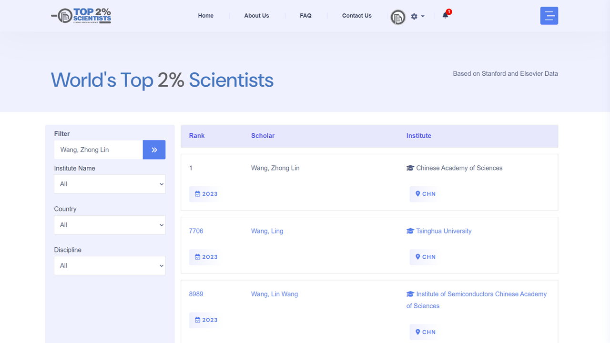Screen dimensions: 610x343
Task: Open the Institute Name dropdown
Action: click(x=110, y=184)
